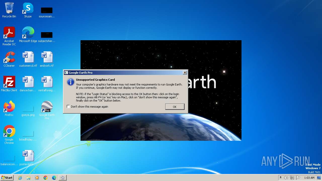This screenshot has width=322, height=181.
Task: Select the posterstruc document icon
Action: click(28, 158)
